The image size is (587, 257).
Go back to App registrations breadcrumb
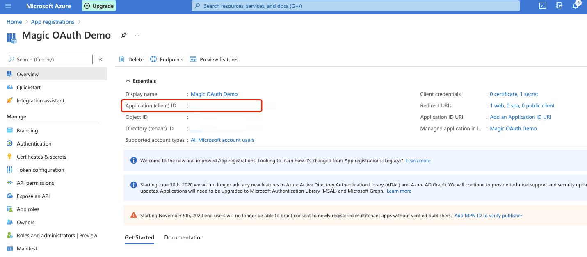[53, 22]
